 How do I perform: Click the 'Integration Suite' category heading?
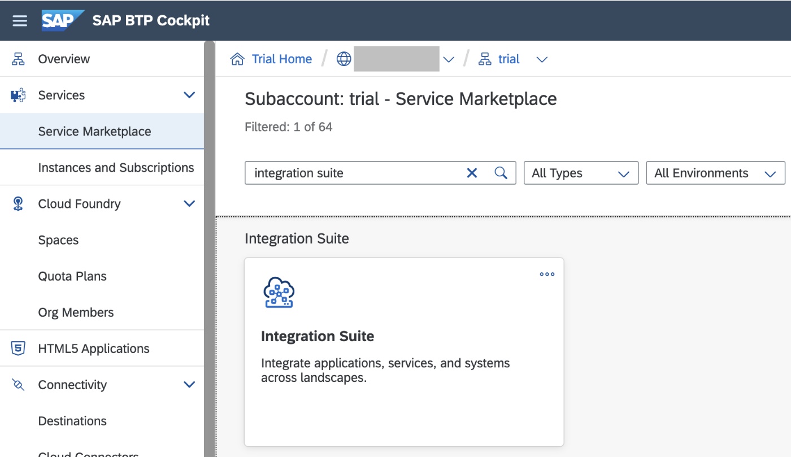(297, 238)
